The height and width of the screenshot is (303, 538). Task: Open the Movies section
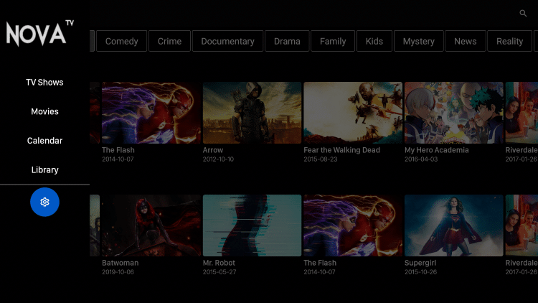coord(44,111)
